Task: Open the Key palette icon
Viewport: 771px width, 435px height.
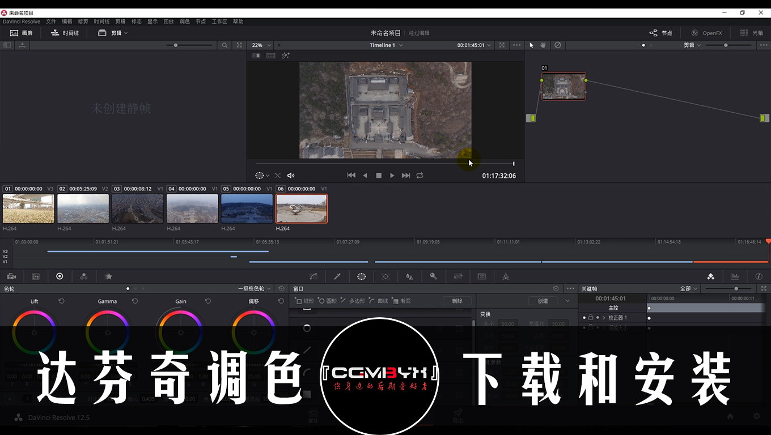Action: click(433, 276)
